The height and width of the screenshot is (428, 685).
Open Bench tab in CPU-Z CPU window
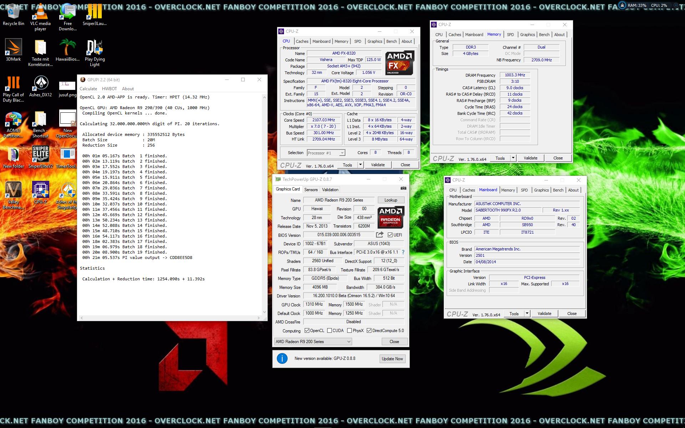pos(391,41)
